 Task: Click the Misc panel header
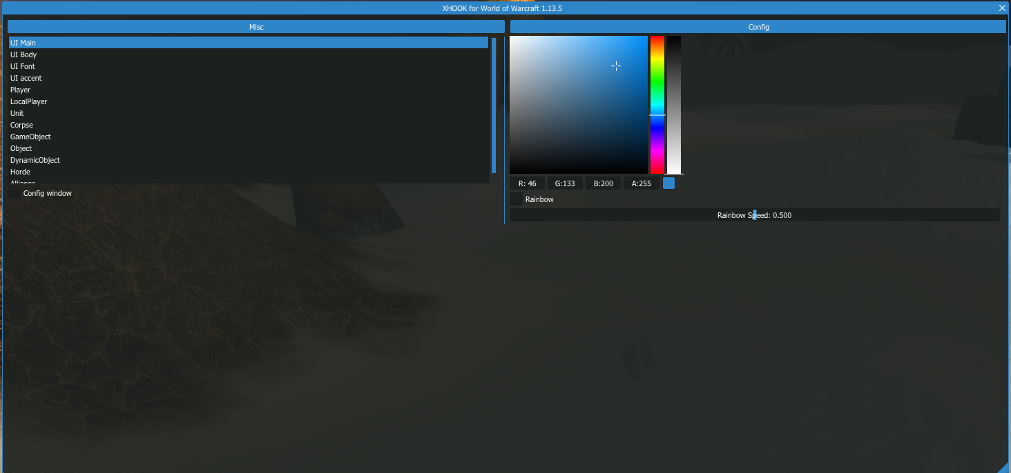click(x=256, y=27)
